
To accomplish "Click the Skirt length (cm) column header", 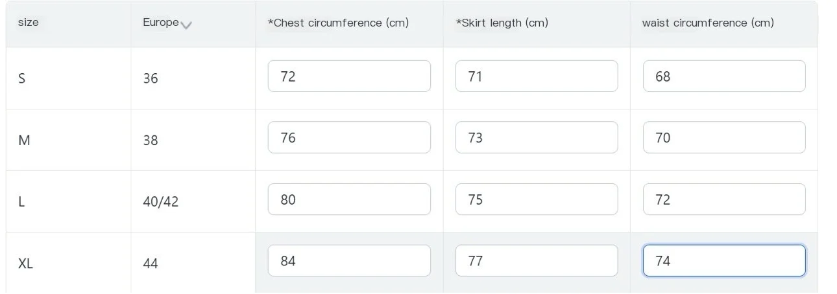I will click(502, 23).
